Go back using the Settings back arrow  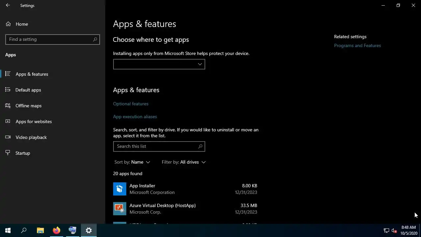coord(8,5)
